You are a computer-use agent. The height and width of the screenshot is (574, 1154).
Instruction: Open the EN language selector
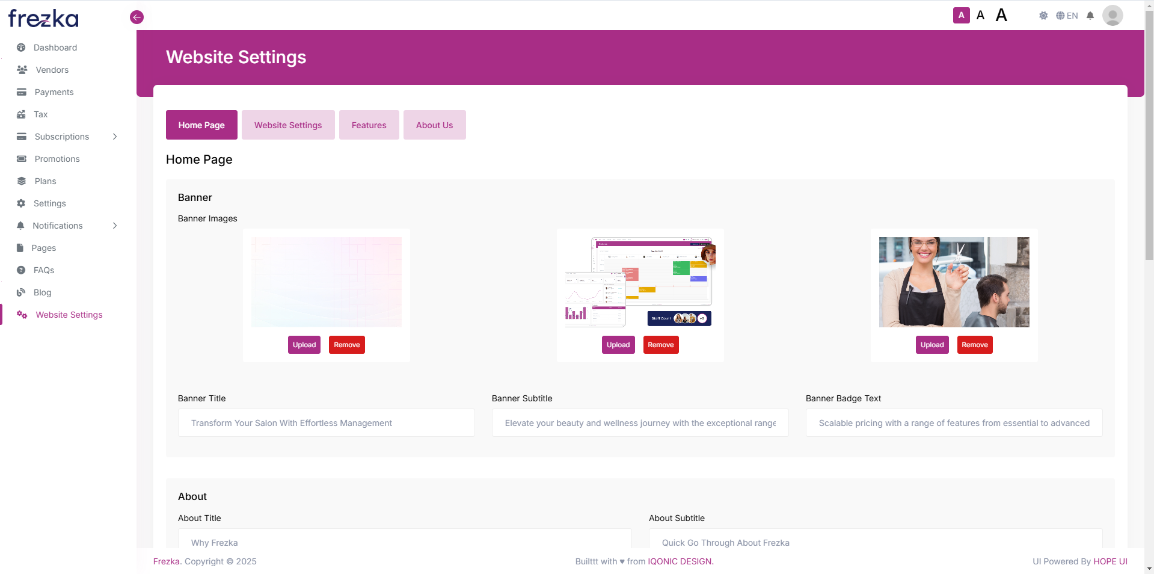[x=1067, y=16]
